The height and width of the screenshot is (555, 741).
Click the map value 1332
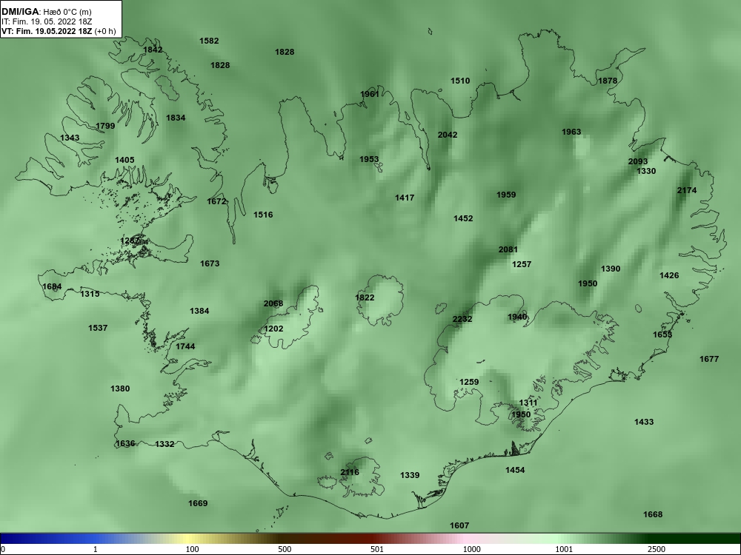tap(165, 444)
